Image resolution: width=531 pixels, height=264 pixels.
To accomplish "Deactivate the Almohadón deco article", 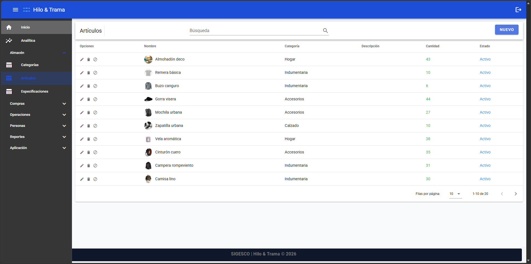I will tap(95, 59).
